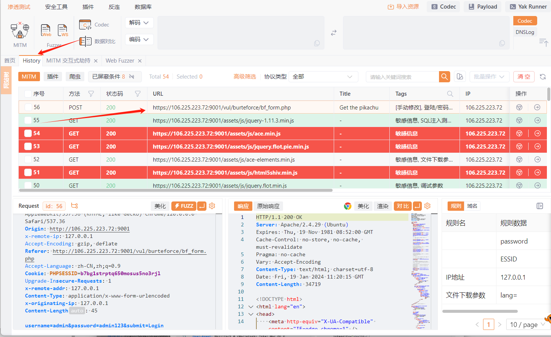
Task: Click the share icon next to id 56
Action: point(75,206)
